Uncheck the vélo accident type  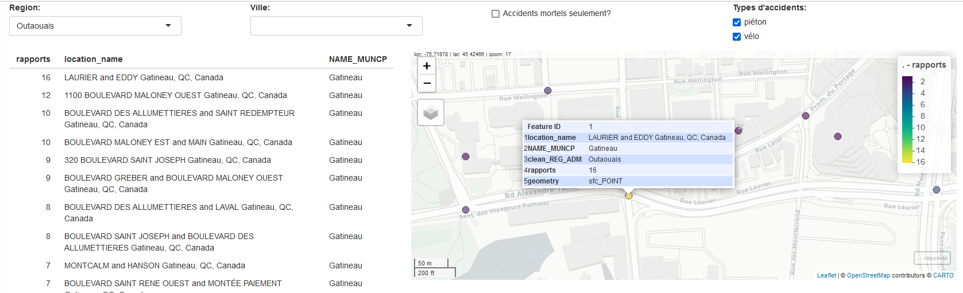pyautogui.click(x=737, y=37)
